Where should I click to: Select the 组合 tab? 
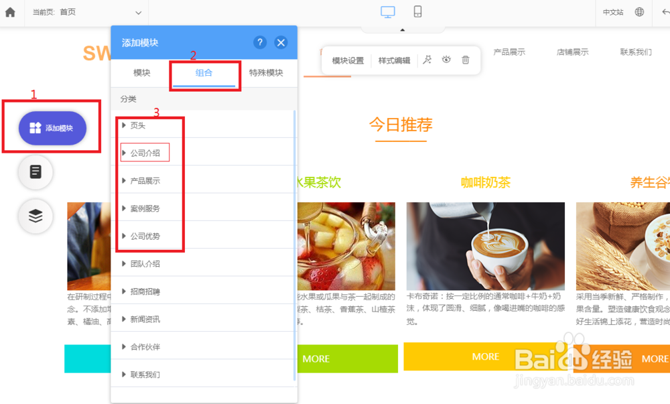click(204, 72)
